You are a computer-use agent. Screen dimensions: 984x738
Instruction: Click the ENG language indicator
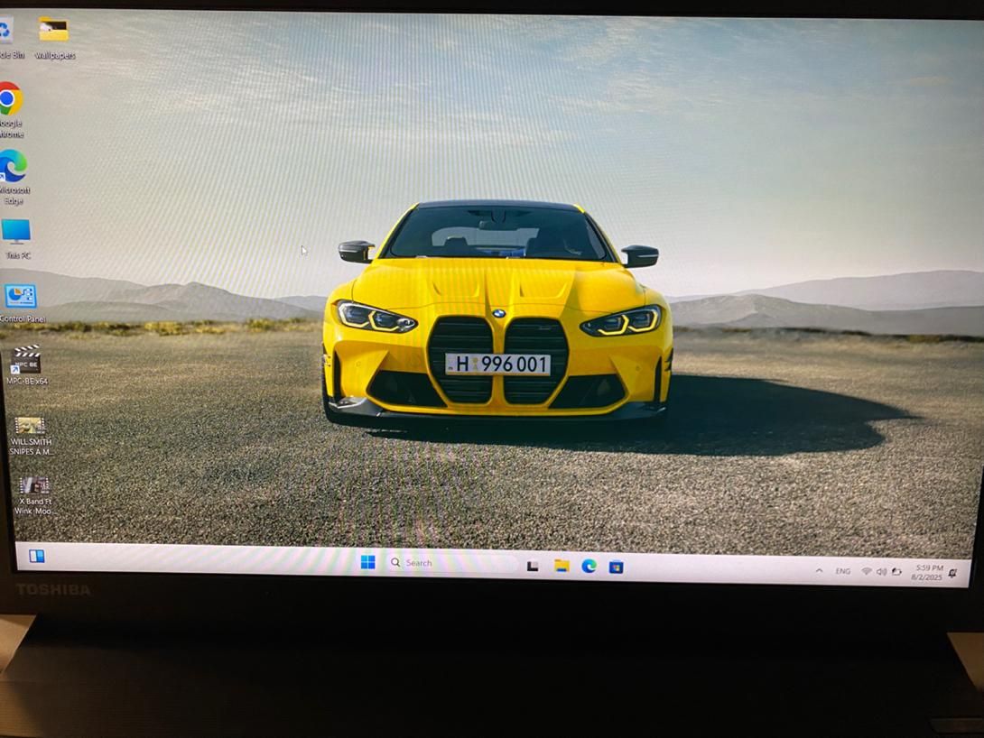[843, 571]
